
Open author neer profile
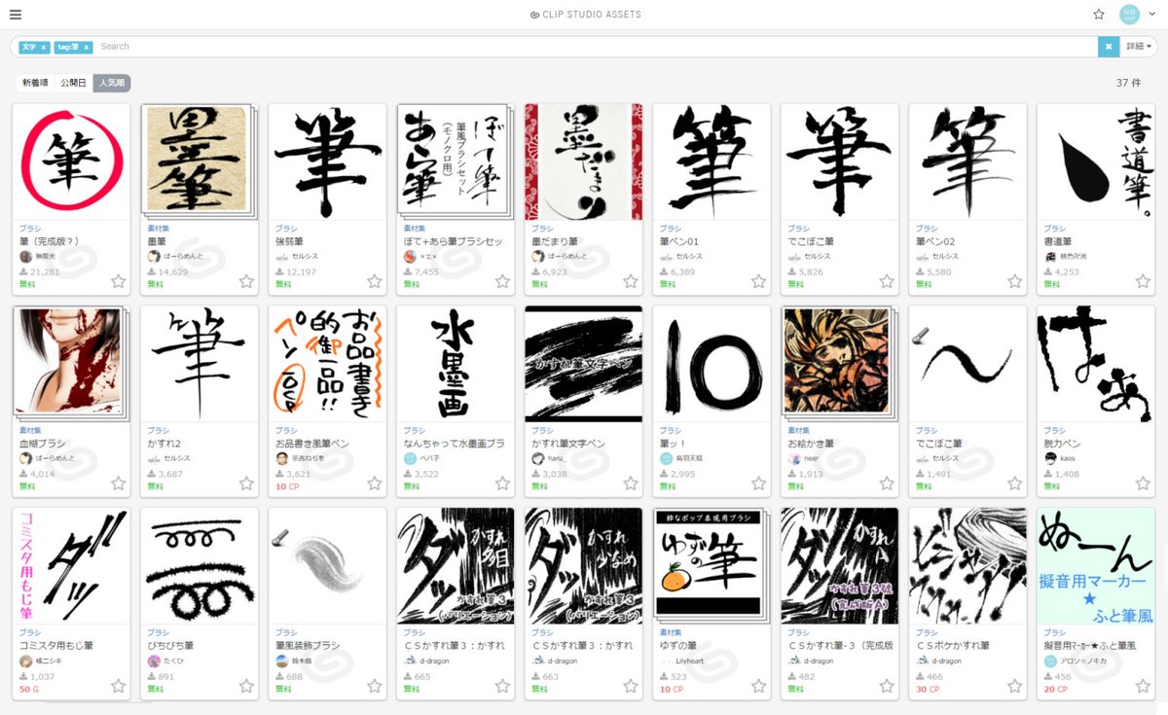[x=812, y=458]
